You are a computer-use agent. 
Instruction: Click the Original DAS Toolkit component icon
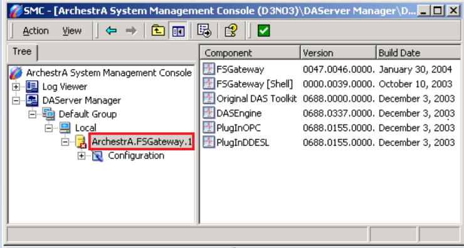click(x=209, y=98)
